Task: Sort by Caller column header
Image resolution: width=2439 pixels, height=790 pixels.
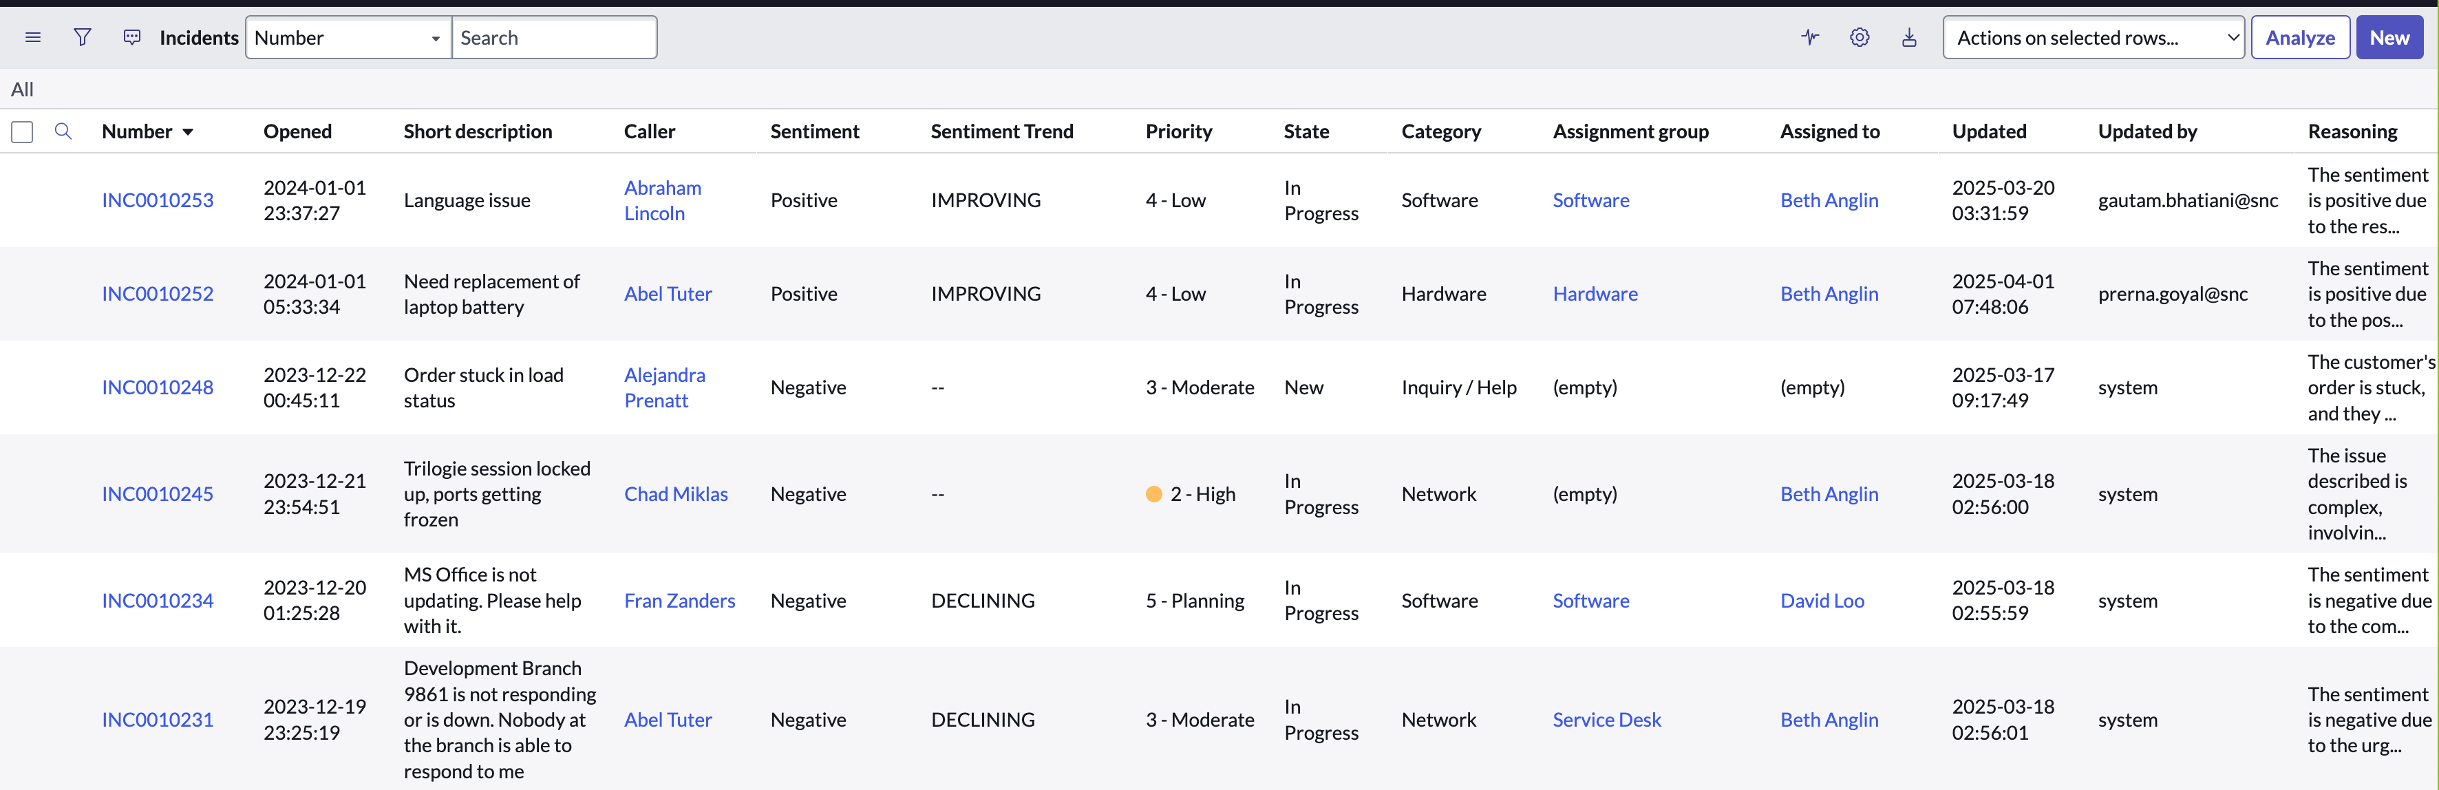Action: pos(650,131)
